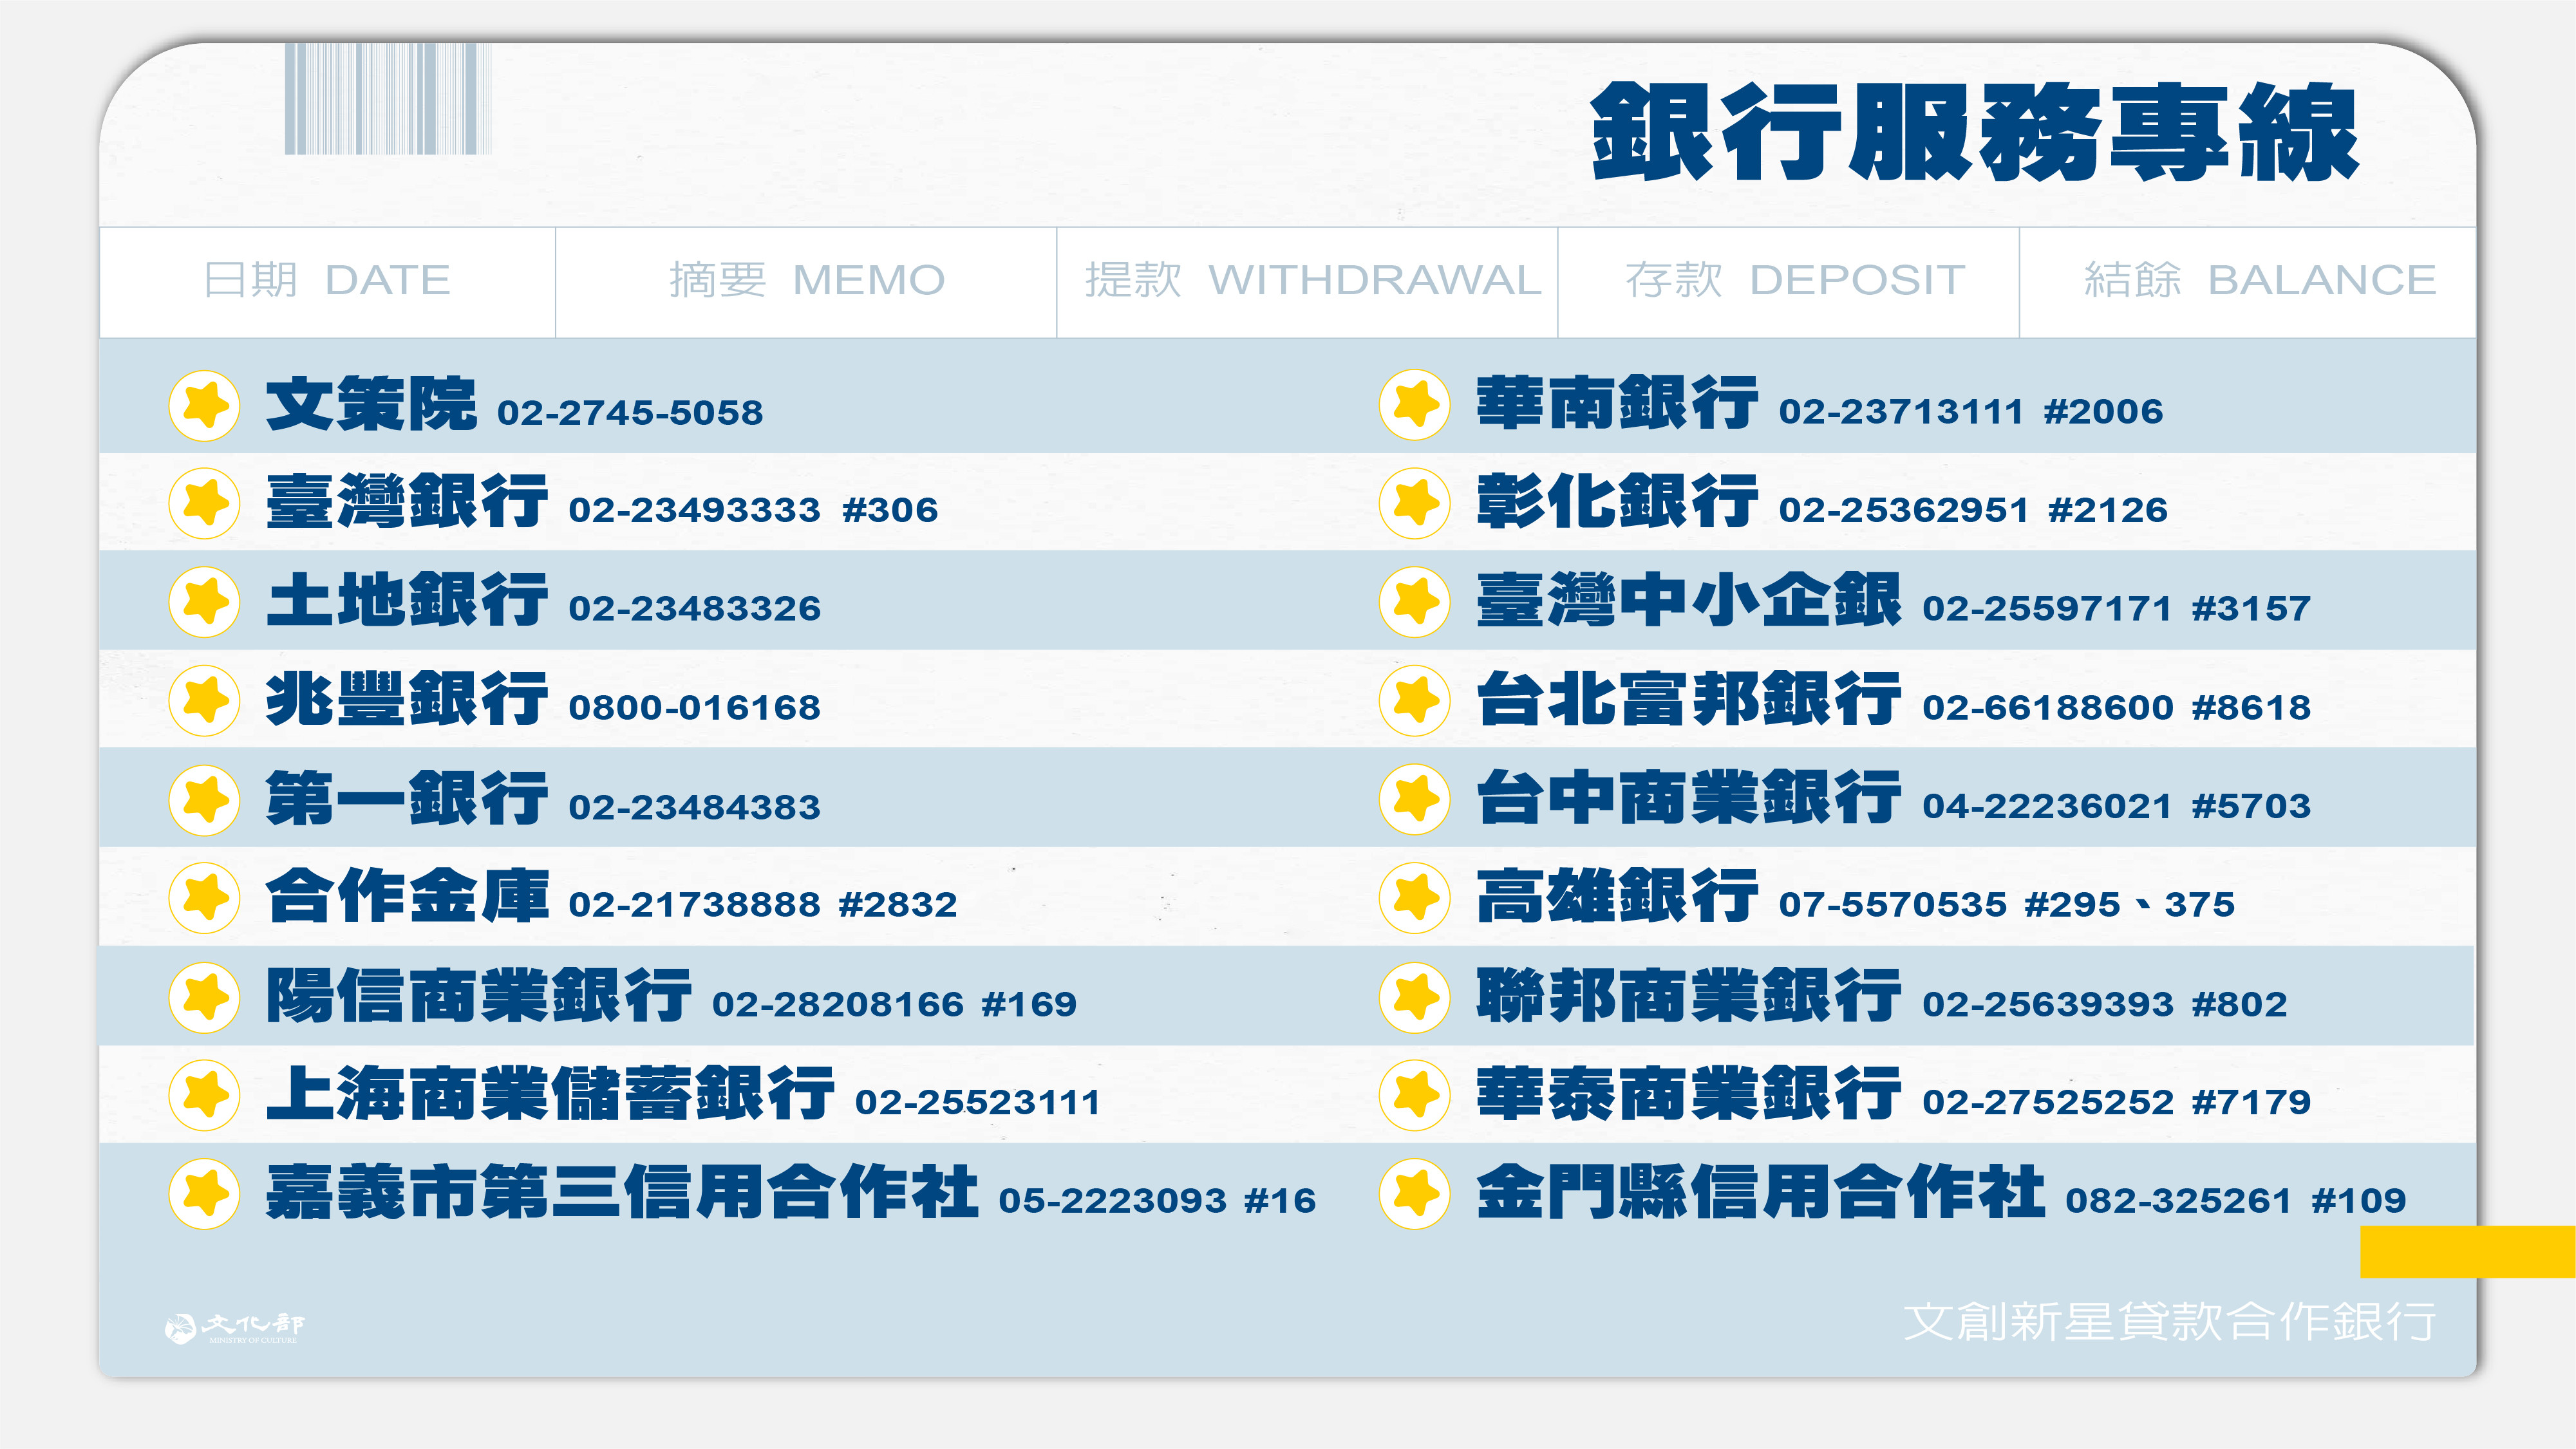The image size is (2576, 1449).
Task: Click the 高雄銀行 name
Action: 1617,895
